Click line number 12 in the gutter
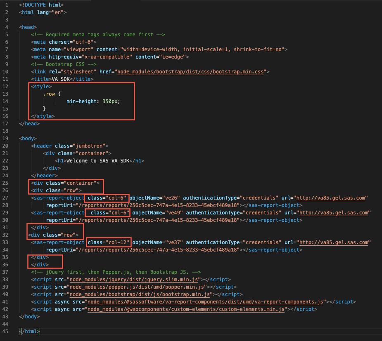 tap(6, 86)
